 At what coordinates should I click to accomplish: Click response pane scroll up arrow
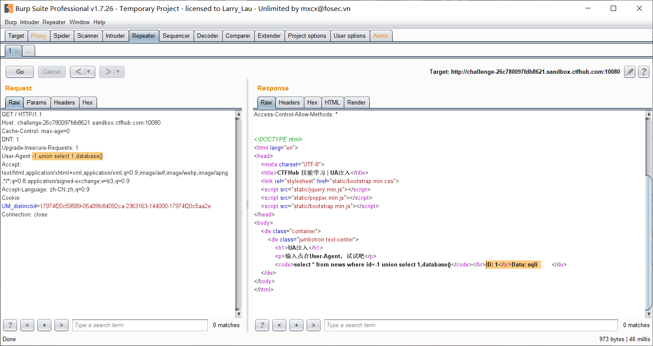(649, 114)
